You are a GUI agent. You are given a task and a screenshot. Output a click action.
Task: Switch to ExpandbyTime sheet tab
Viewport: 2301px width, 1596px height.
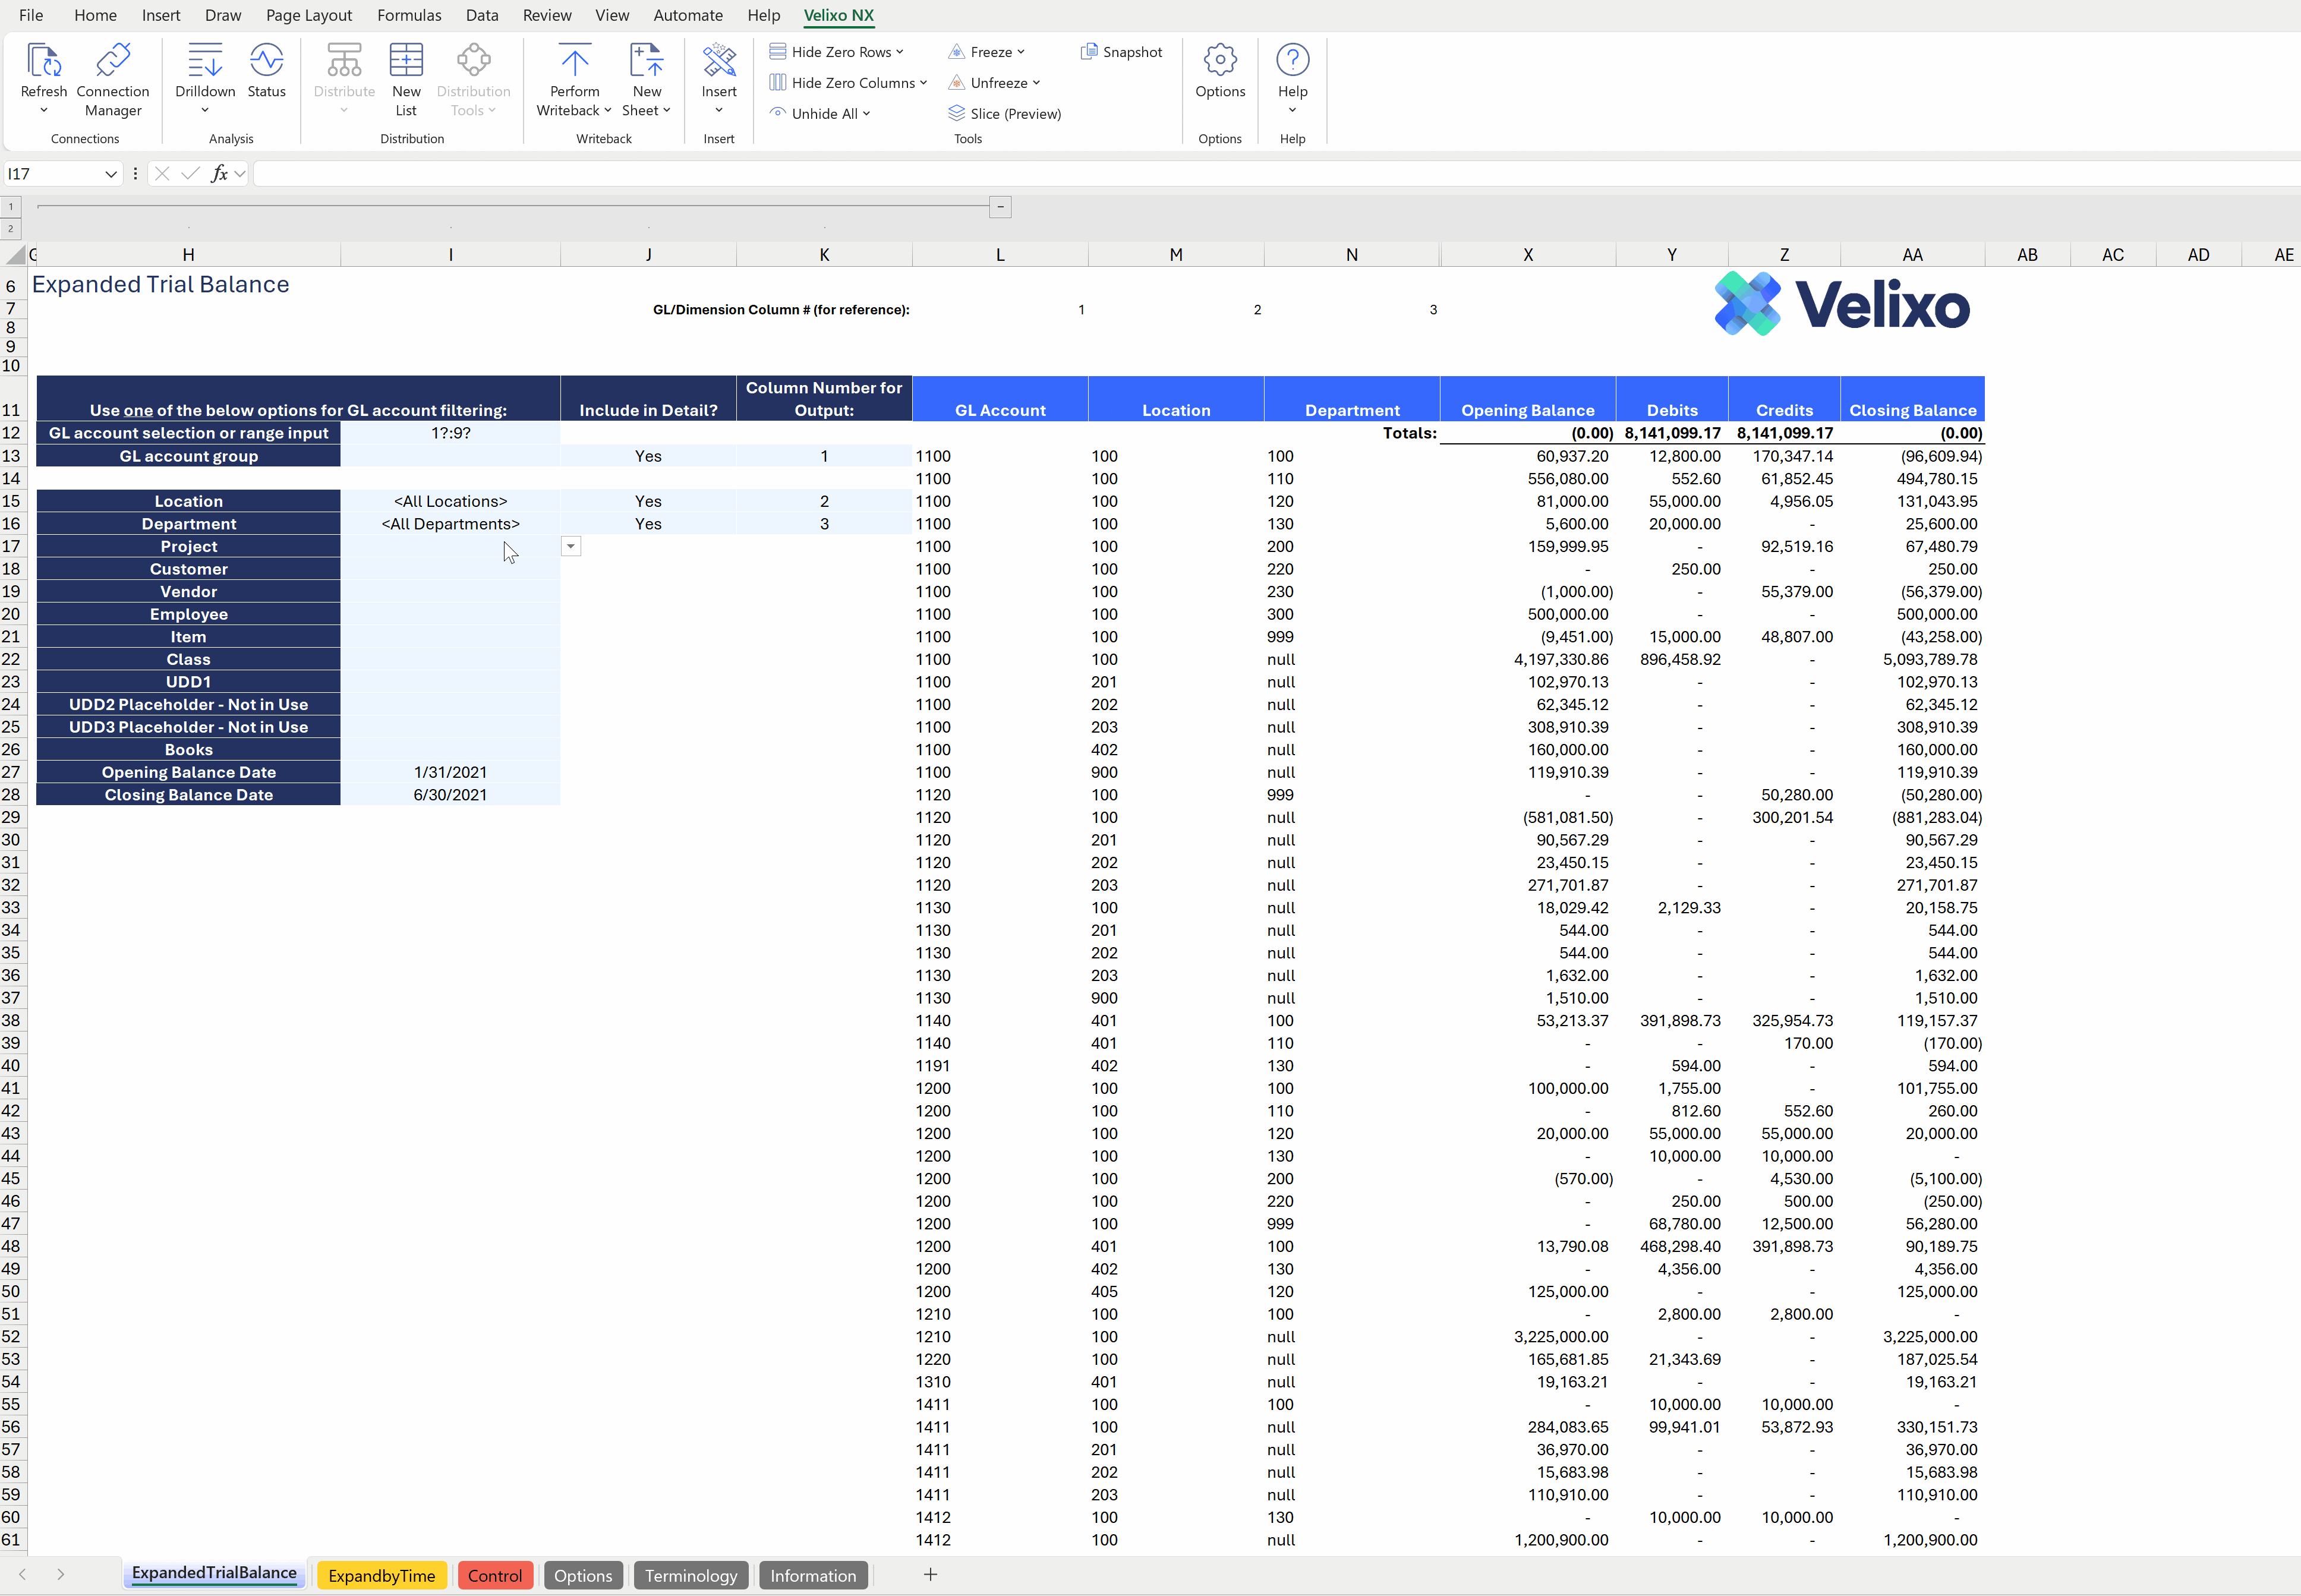pyautogui.click(x=381, y=1576)
